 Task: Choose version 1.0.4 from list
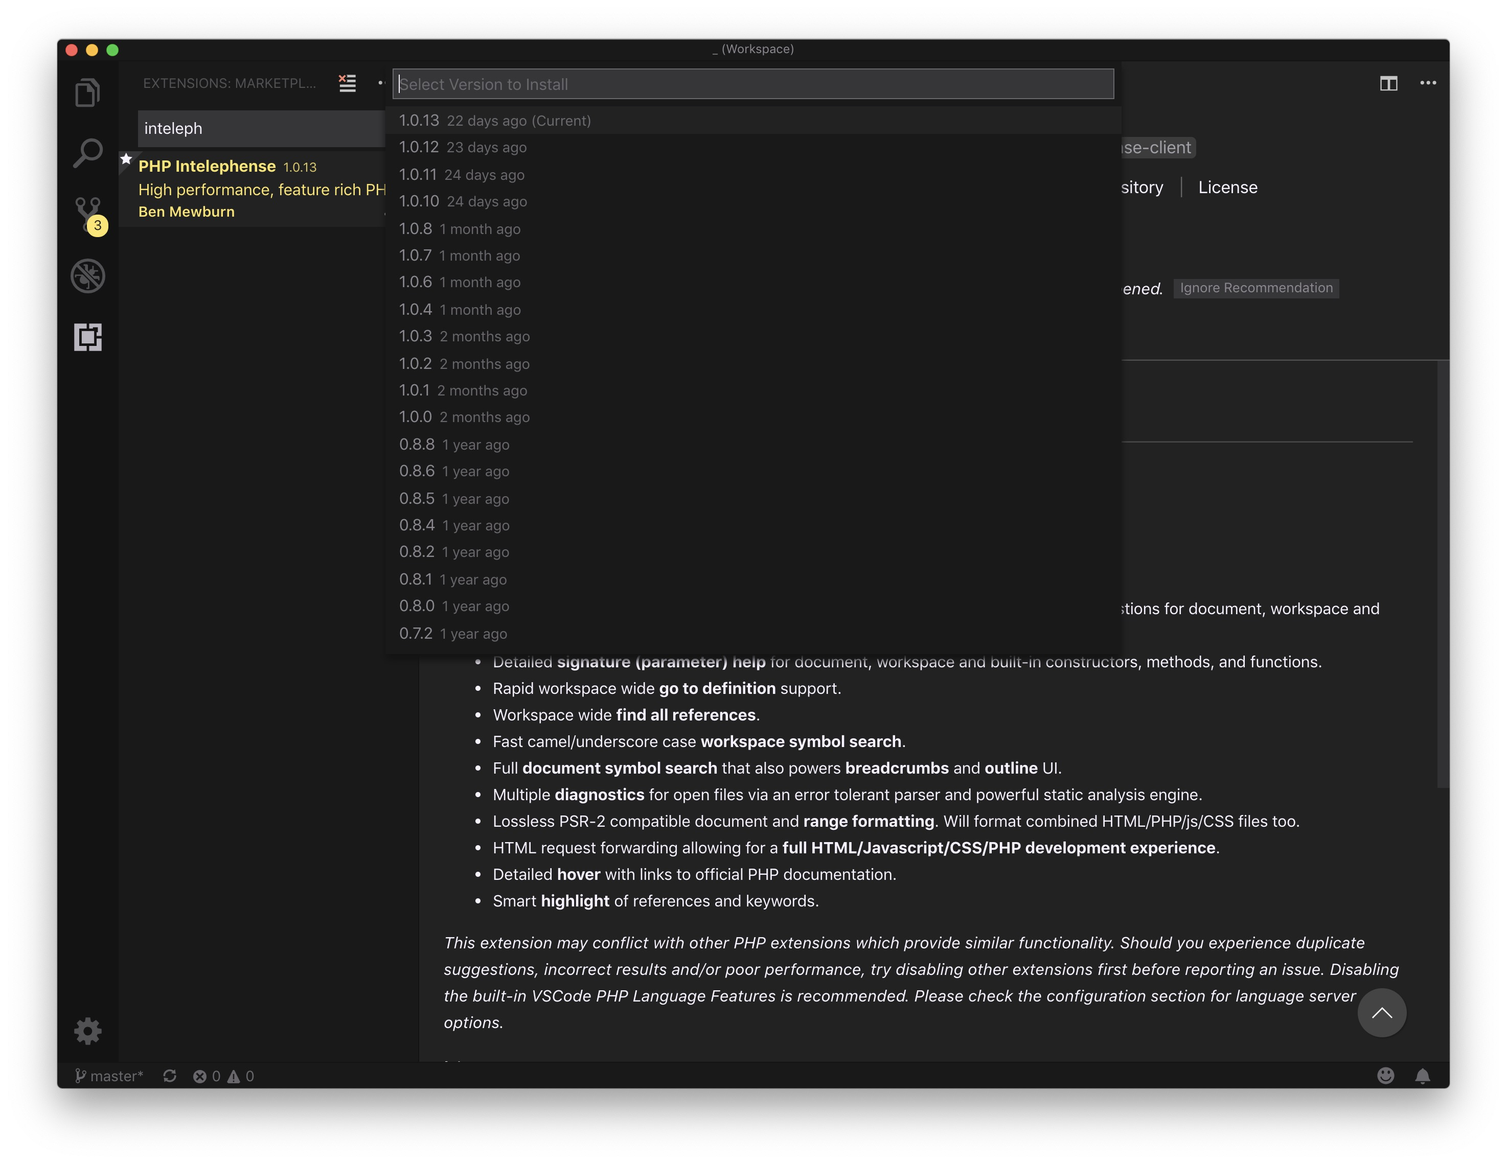click(753, 310)
